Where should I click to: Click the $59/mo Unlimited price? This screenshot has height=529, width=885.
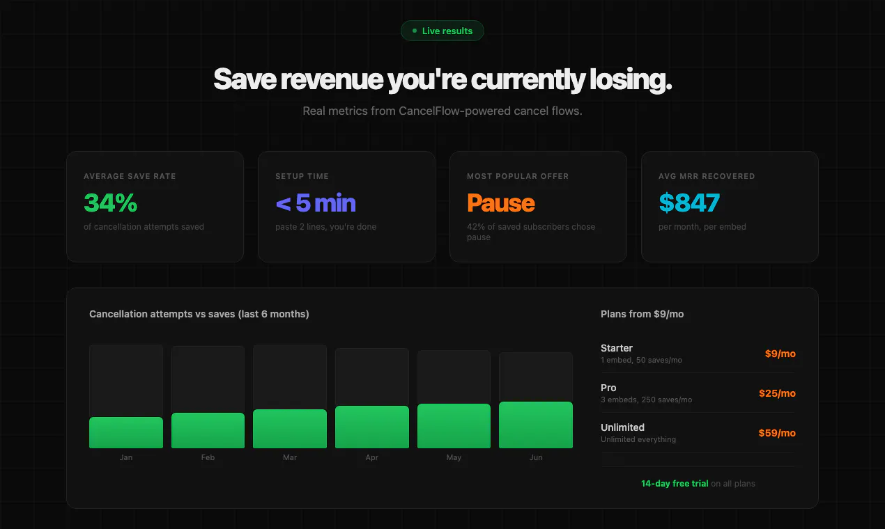pos(778,433)
